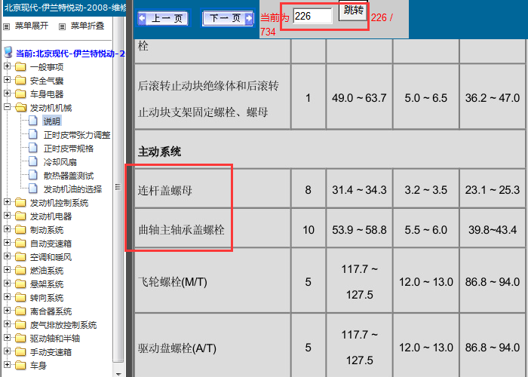Image resolution: width=528 pixels, height=377 pixels.
Task: Click the 空调和暖风 folder icon
Action: tap(20, 257)
